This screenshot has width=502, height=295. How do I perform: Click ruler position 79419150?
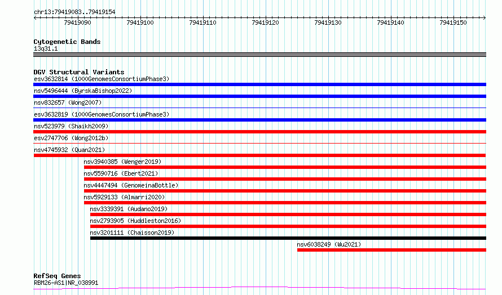453,23
